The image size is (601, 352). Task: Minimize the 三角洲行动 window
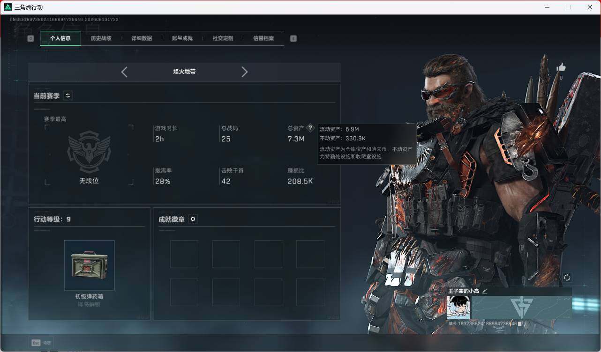[x=547, y=7]
